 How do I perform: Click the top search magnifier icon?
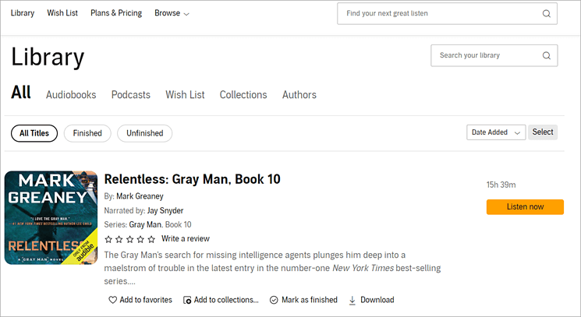coord(546,13)
